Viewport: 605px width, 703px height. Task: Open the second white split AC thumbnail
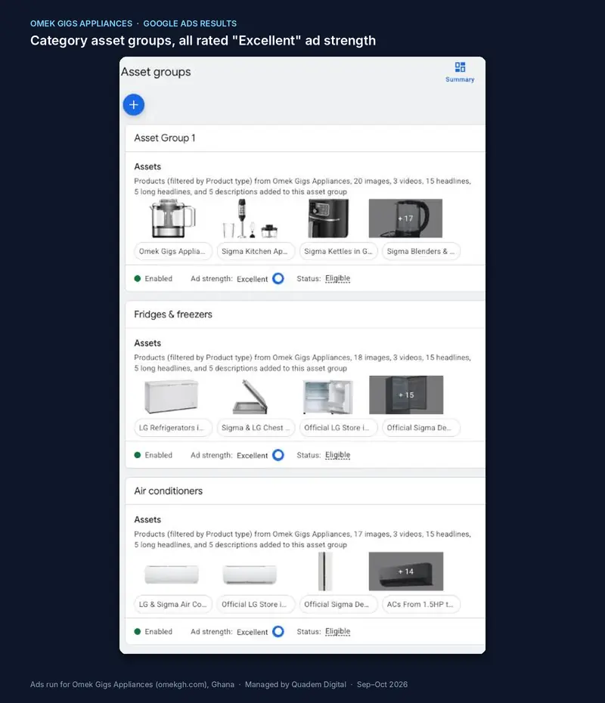(x=250, y=574)
